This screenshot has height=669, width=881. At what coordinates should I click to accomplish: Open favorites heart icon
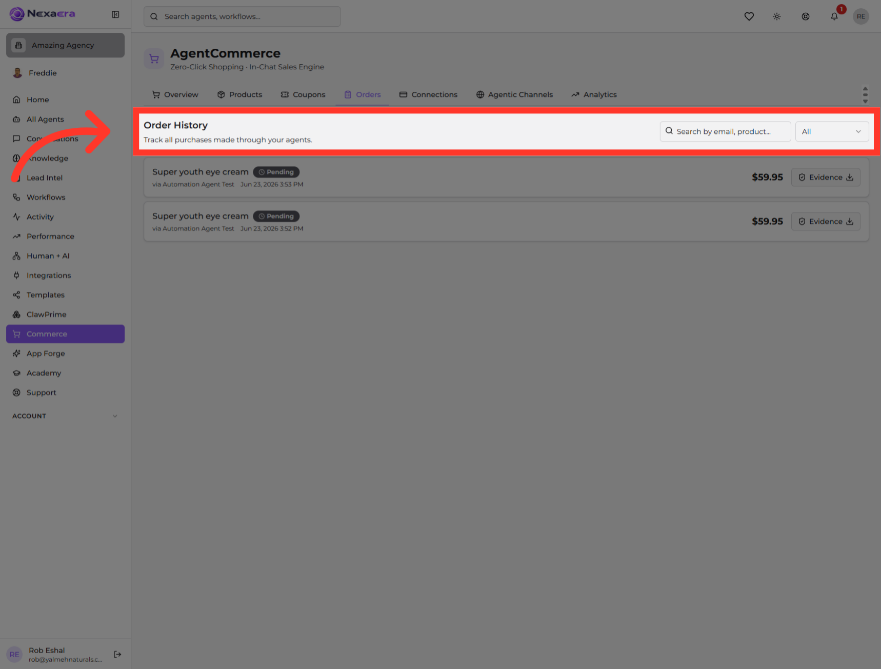(749, 16)
